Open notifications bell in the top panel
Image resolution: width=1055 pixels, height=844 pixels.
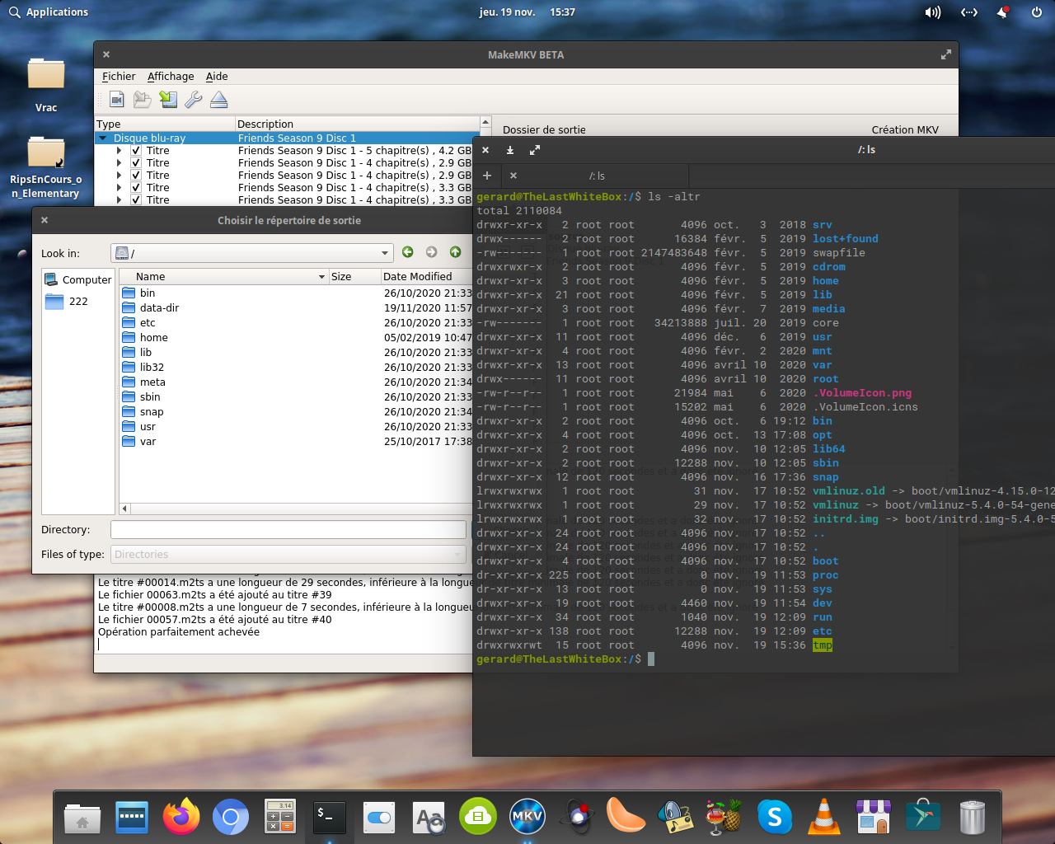1003,12
